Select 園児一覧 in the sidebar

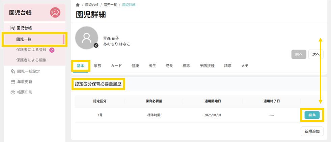click(24, 39)
